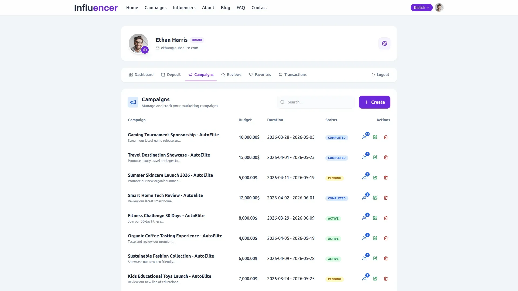The width and height of the screenshot is (518, 291).
Task: Open Gaming Tournament Sponsorship campaign title
Action: 173,135
